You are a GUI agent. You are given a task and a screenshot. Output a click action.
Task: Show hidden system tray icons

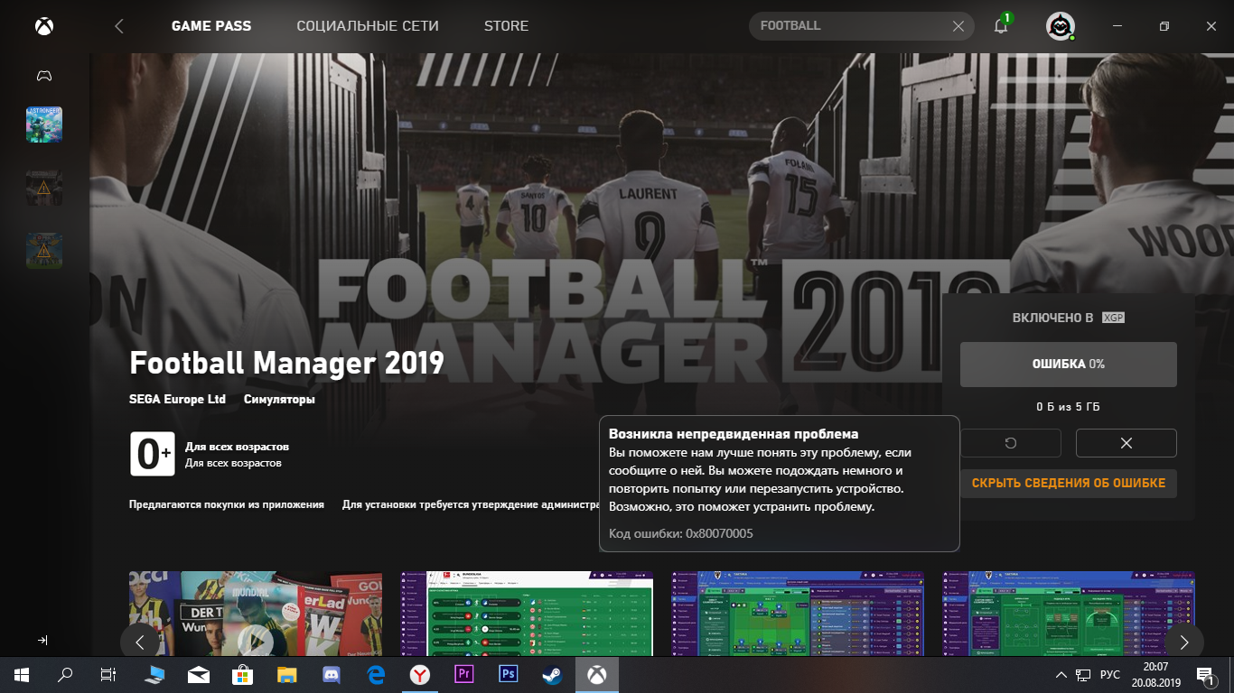coord(1061,675)
